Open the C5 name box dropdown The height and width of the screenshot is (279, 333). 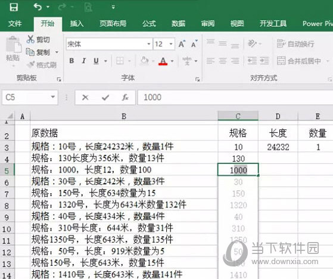(x=52, y=97)
